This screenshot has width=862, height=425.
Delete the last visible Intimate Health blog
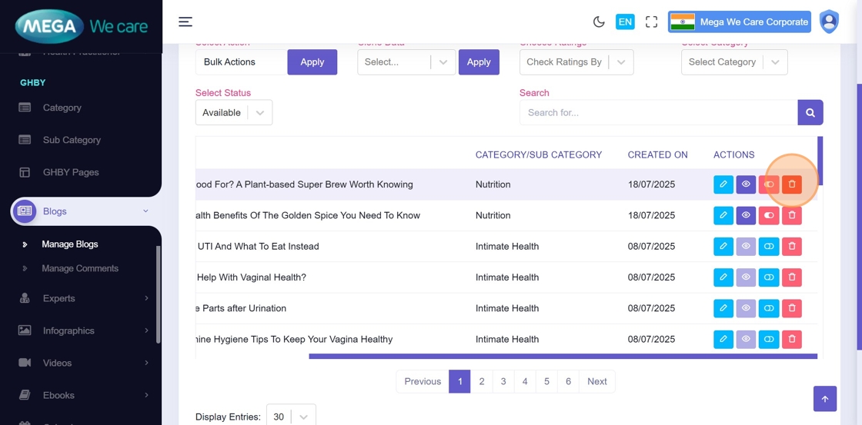click(x=791, y=339)
